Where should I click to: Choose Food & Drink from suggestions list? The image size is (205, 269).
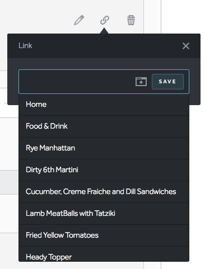tap(104, 126)
